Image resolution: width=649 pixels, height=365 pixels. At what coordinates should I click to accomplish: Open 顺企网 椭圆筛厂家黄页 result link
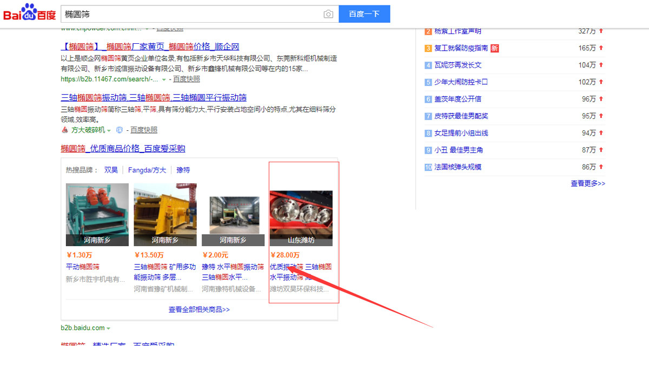click(150, 47)
